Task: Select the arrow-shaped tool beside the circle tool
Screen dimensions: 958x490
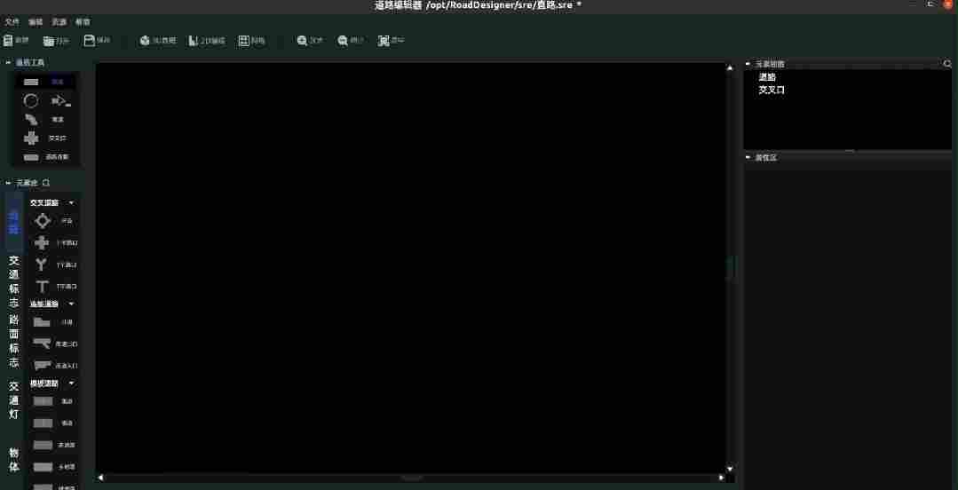Action: point(60,101)
